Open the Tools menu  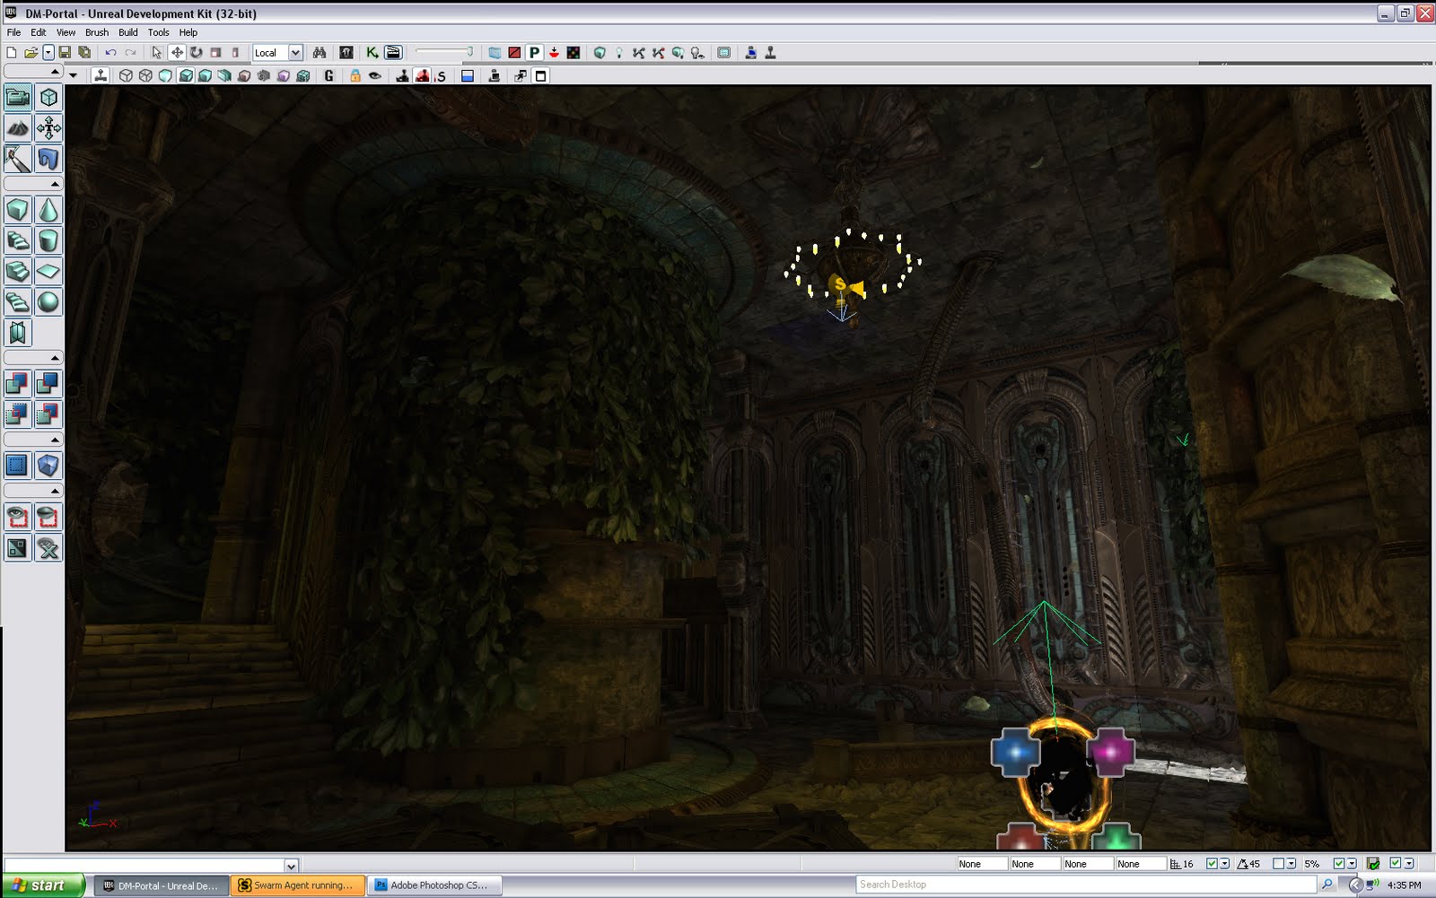[x=158, y=32]
